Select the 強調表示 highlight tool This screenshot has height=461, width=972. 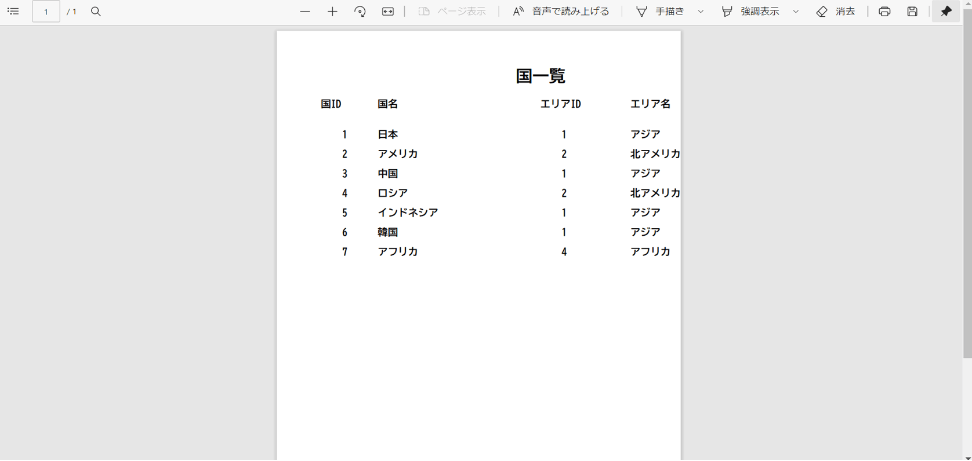coord(750,12)
